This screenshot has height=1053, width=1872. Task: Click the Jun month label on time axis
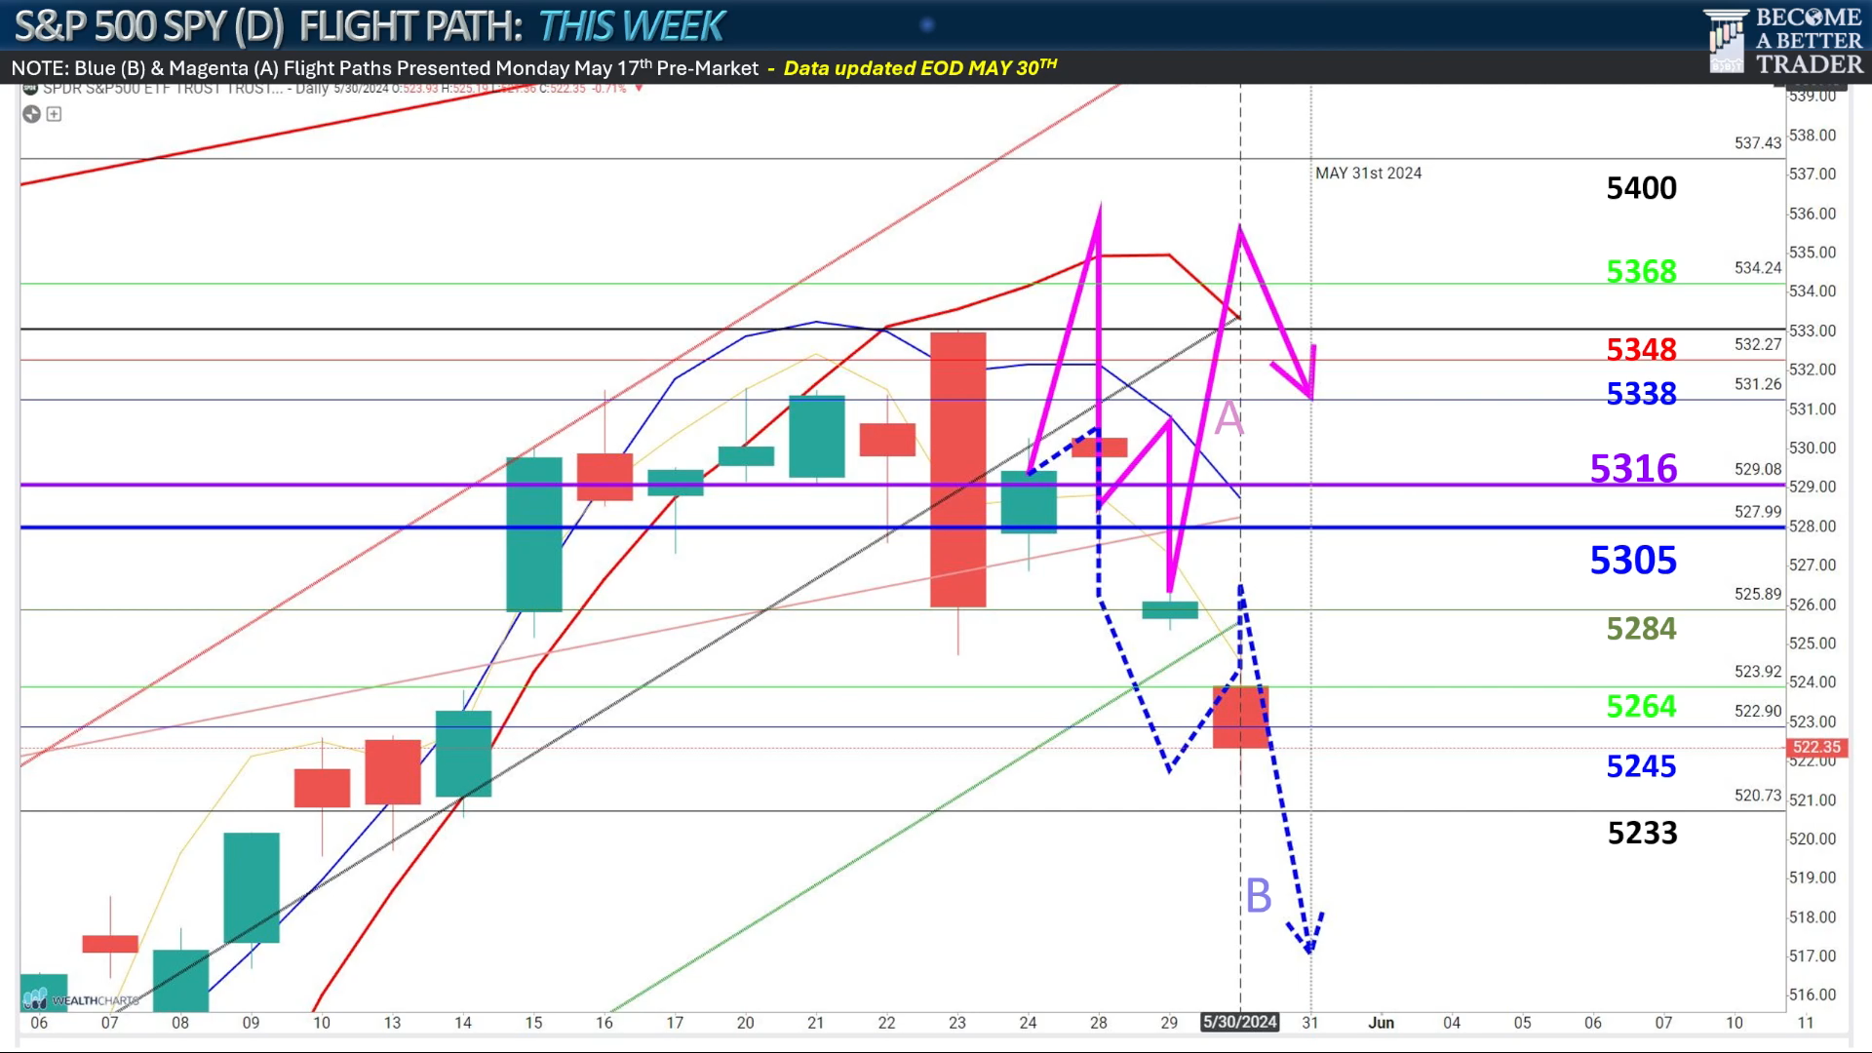pos(1381,1023)
